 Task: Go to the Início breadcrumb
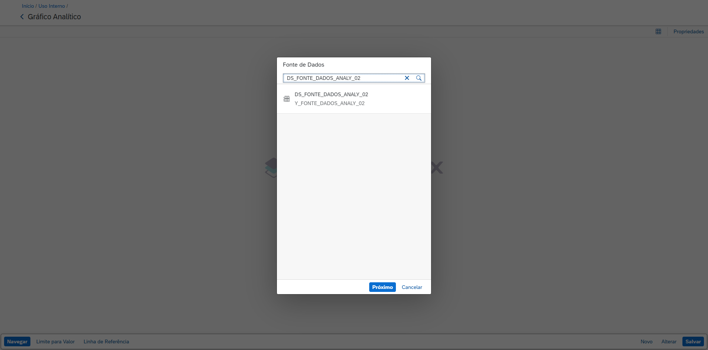28,6
